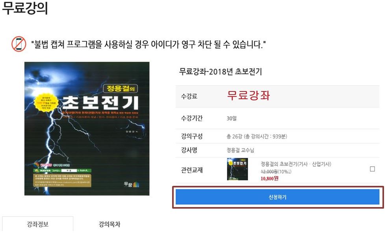
Task: Click the 정용걸의 author label on cover
Action: pos(121,89)
